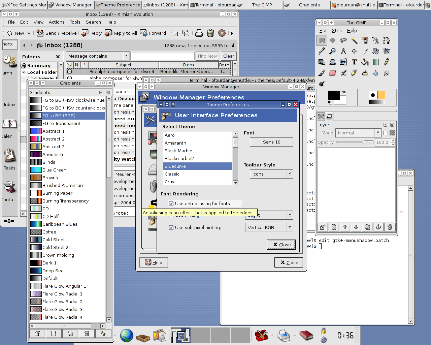Disable anti-aliasing for fonts checkbox
Screen dimensions: 431x345
[171, 204]
